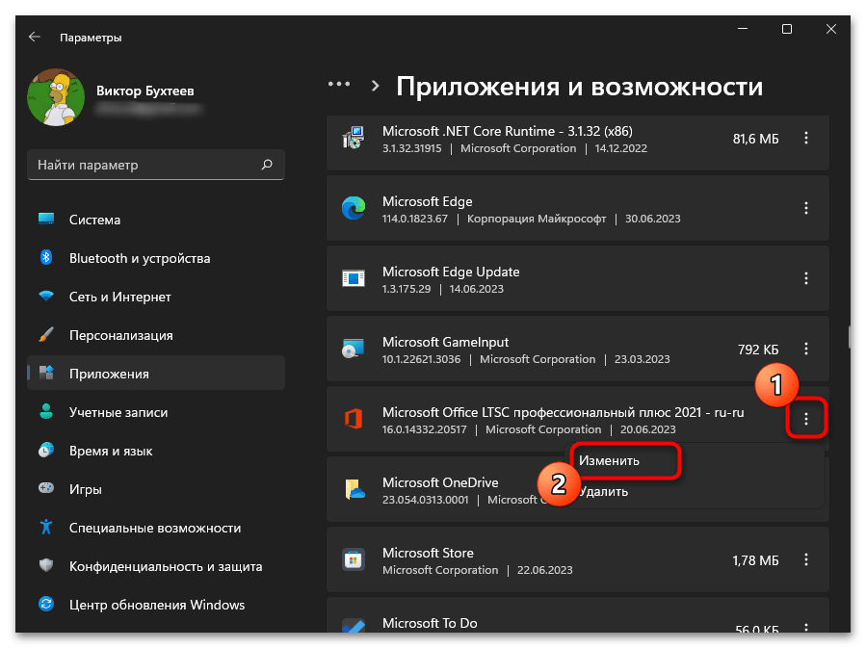
Task: Click the Windows Update sync icon
Action: (x=46, y=604)
